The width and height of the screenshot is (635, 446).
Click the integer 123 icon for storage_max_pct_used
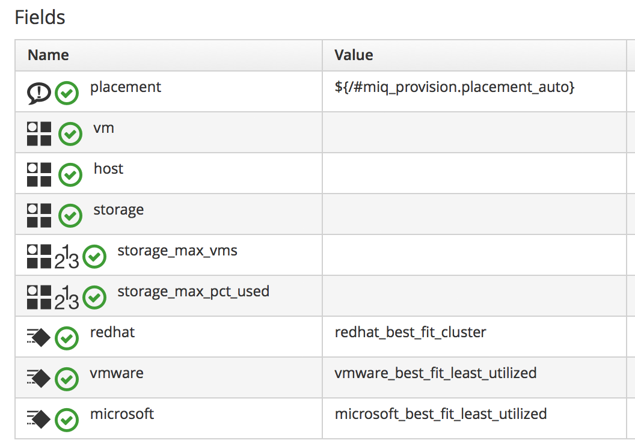click(x=67, y=298)
